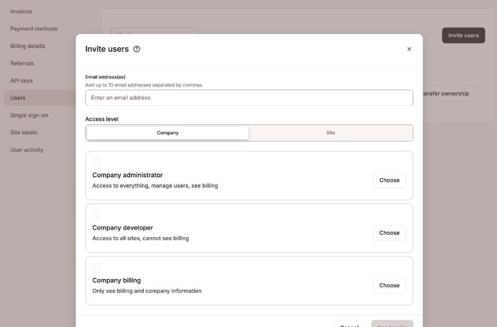Cancel the user invitation
Image resolution: width=497 pixels, height=327 pixels.
click(349, 325)
